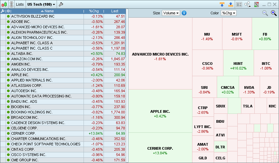Image resolution: width=279 pixels, height=163 pixels.
Task: Zoom out on the heat map
Action: 265,13
